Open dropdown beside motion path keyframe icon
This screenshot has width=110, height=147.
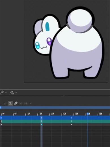pos(6,93)
